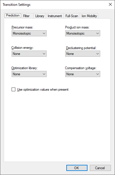Click the Precursor mass label text
This screenshot has width=115, height=175.
(22, 27)
